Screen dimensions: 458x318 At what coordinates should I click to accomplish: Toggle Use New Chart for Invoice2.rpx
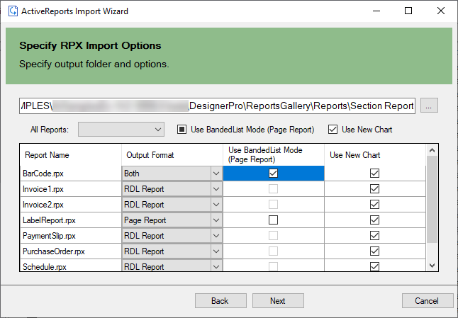pos(374,205)
